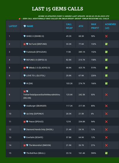
Task: Click the ACHIEVED (x2) column header
Action: [110, 26]
